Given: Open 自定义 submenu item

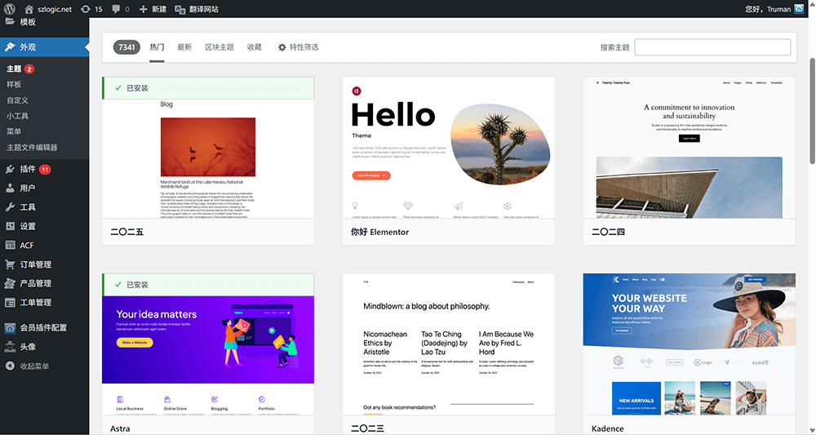Looking at the screenshot, I should (18, 100).
